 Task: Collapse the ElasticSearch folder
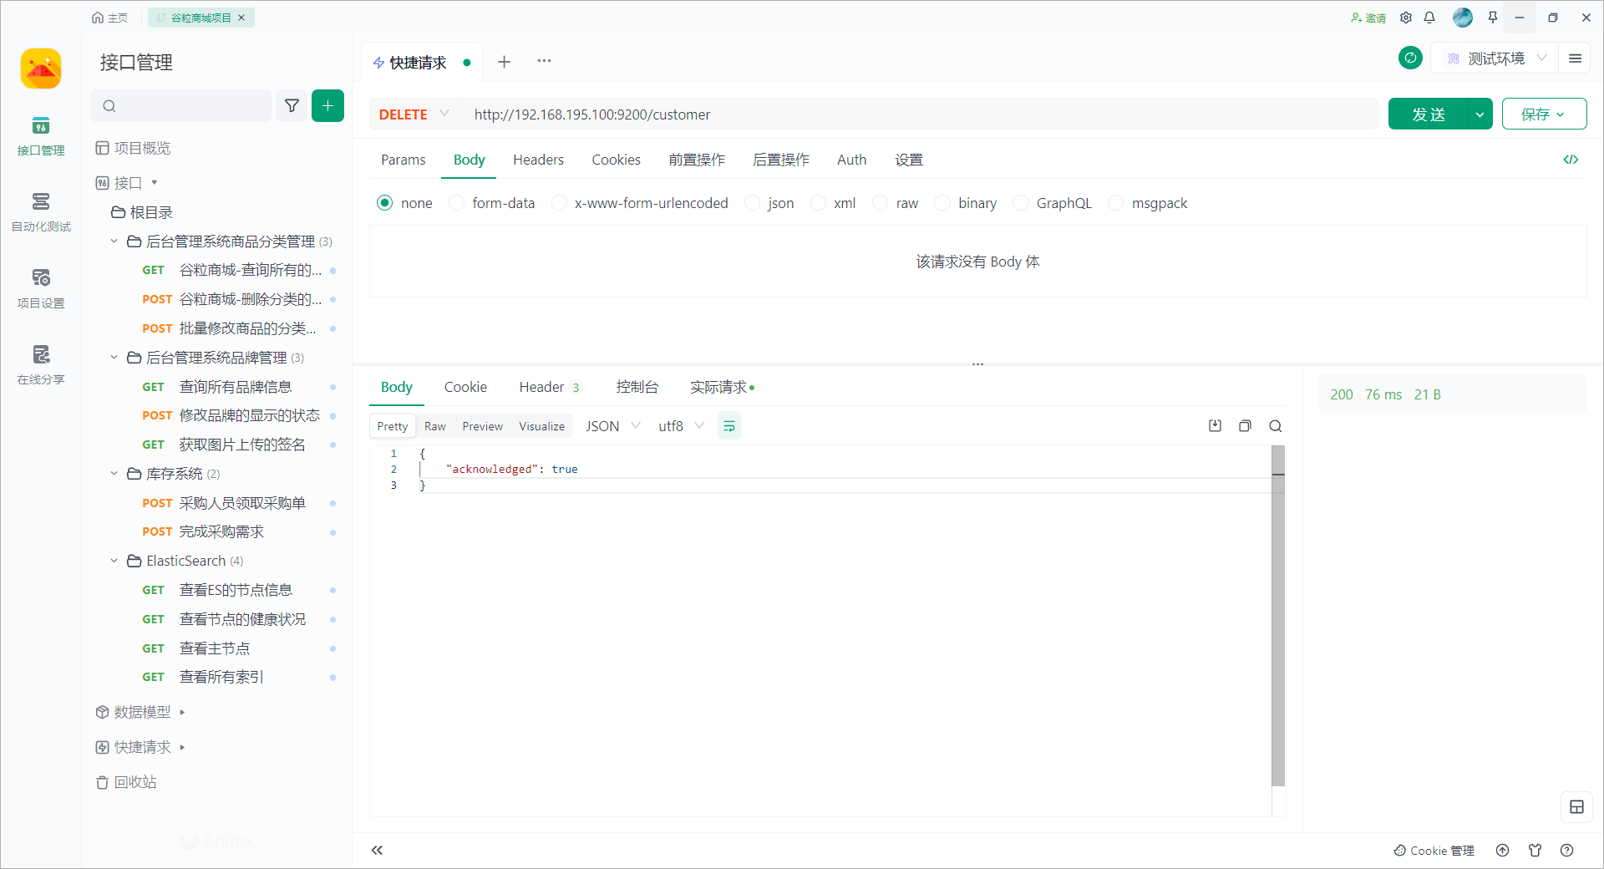tap(114, 561)
